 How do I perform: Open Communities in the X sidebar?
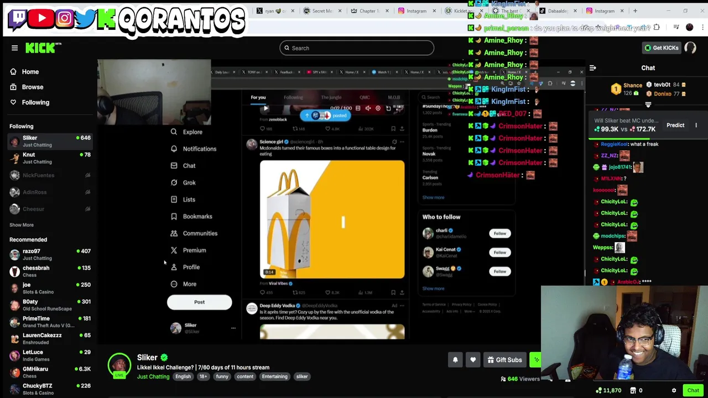[x=194, y=233]
